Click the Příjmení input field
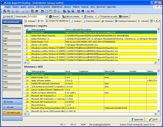The height and width of the screenshot is (127, 163). click(12, 34)
